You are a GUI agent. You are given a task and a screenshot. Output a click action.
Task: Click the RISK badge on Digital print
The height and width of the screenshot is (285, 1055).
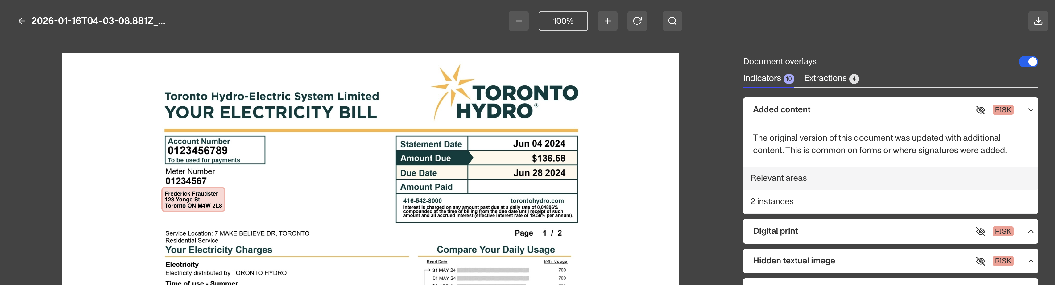(1003, 231)
